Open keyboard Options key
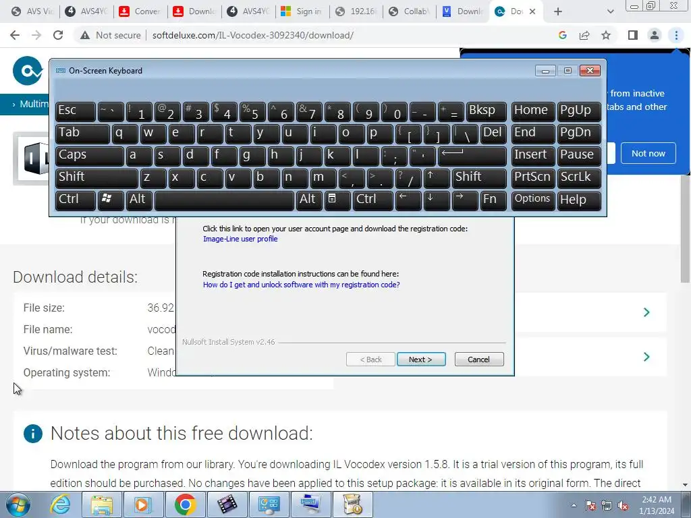The height and width of the screenshot is (518, 691). pos(533,200)
